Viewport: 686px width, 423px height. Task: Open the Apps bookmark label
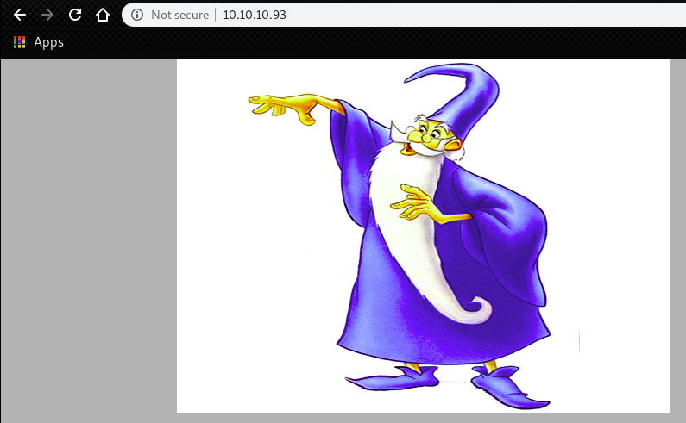(x=48, y=42)
